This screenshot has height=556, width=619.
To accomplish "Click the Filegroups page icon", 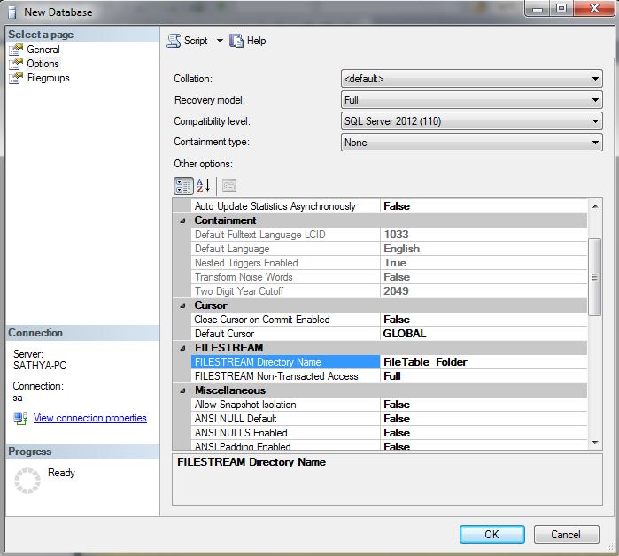I will pos(16,78).
